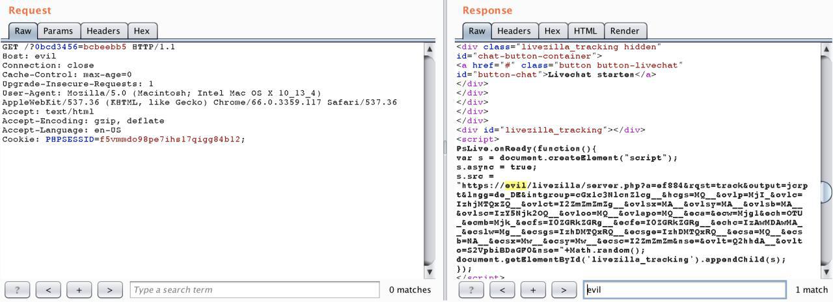Click the plus options button in Request search
This screenshot has height=302, width=833.
coord(79,290)
